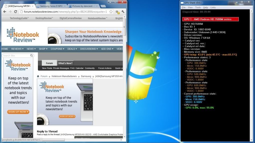255x143 pixels.
Task: Click GPU 1 AMD Radeon HD 7600M header
Action: [210, 19]
